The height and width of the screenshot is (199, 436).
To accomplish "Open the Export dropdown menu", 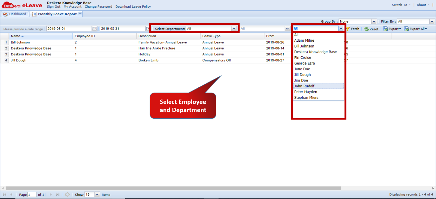I will 392,29.
